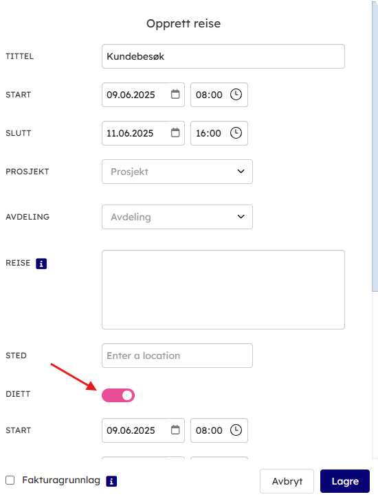The height and width of the screenshot is (499, 378).
Task: Open calendar picker for Slutt date 11.06.2025
Action: coord(175,132)
